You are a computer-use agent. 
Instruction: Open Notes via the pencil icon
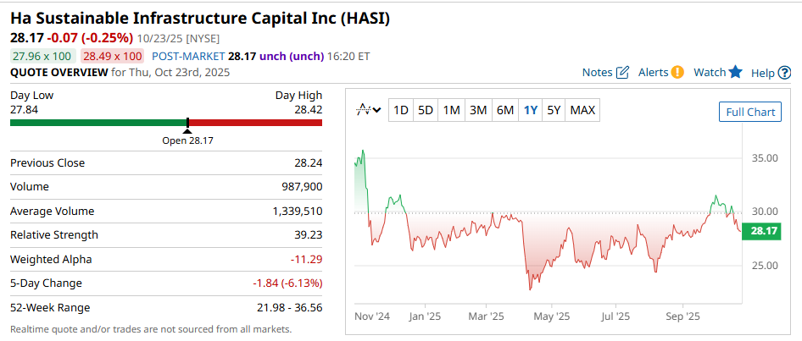pyautogui.click(x=622, y=73)
